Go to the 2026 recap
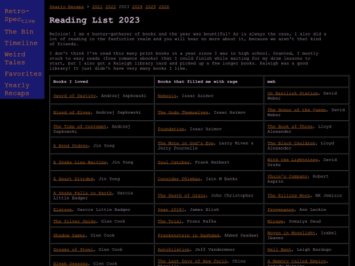Viewport: 355px width, 266px height. click(164, 7)
